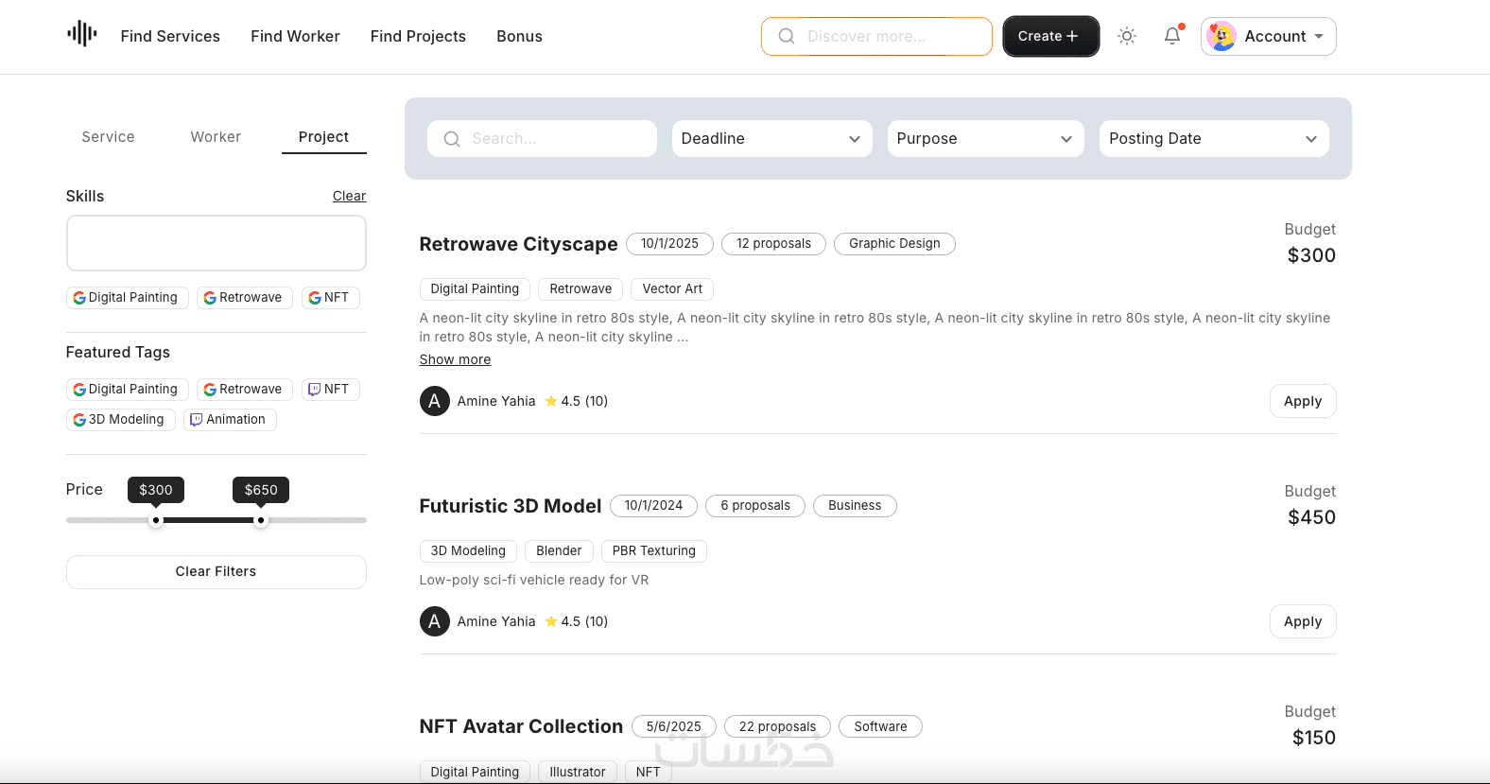Open the Find Projects menu item

[x=418, y=36]
